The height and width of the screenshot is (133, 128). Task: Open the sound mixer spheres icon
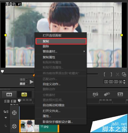(x=107, y=94)
